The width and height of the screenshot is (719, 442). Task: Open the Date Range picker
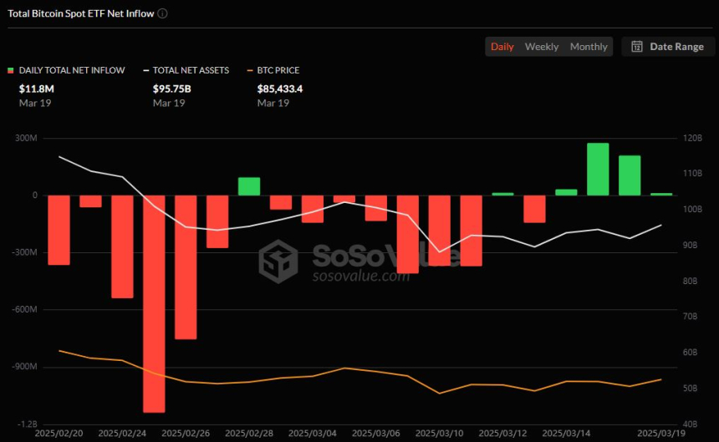(x=668, y=46)
